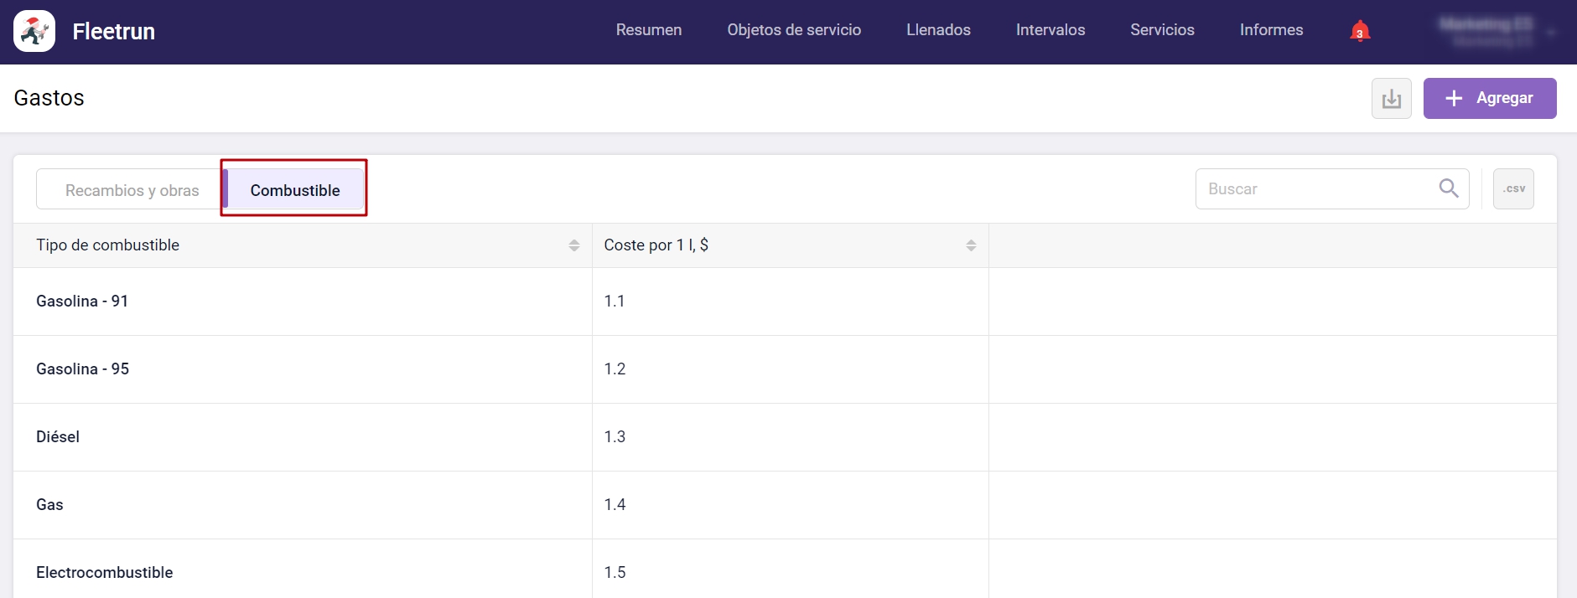Click the import download icon button

pyautogui.click(x=1391, y=99)
